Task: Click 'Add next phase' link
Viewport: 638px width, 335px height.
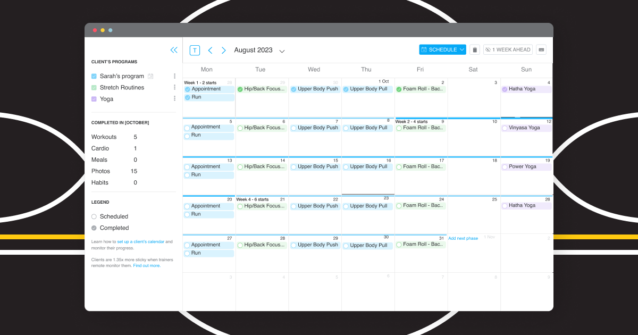Action: click(x=463, y=238)
